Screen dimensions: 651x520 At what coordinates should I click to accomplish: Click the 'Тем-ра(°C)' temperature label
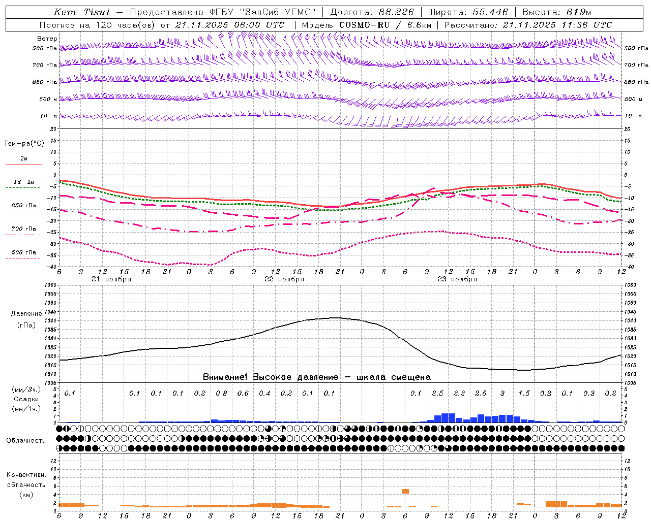point(24,144)
